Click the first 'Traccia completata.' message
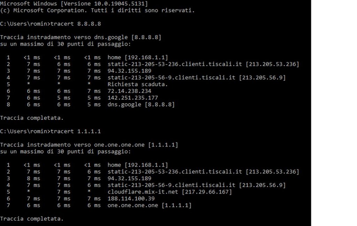 tap(32, 118)
